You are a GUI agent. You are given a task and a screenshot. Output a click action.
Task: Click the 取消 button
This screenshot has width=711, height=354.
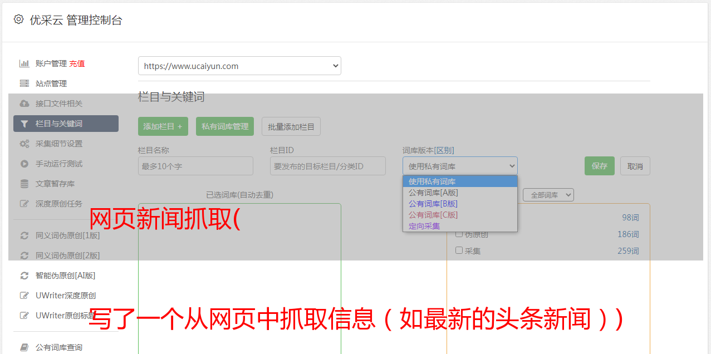point(635,166)
